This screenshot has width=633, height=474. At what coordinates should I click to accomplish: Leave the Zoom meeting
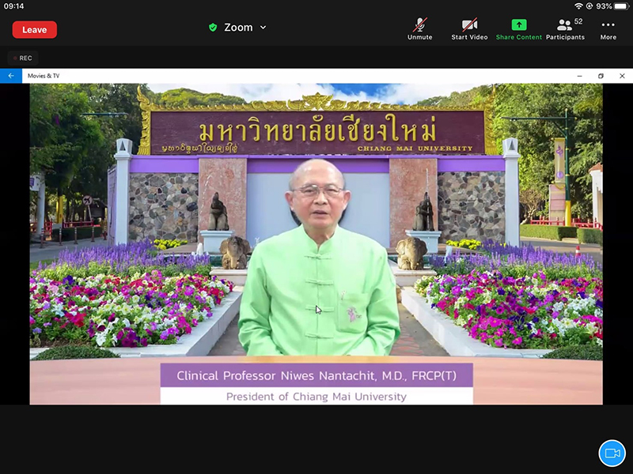[x=34, y=29]
